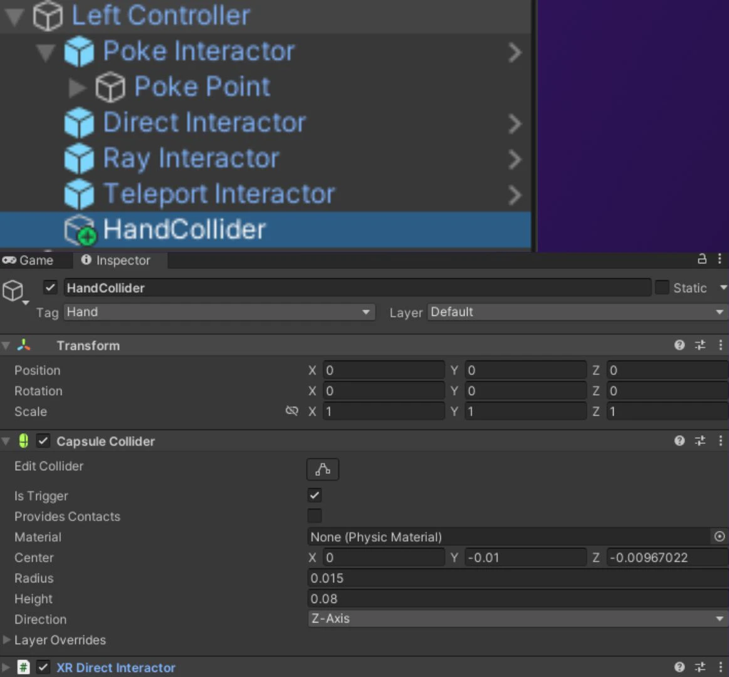Click the Teleport Interactor blue prefab cube icon
This screenshot has height=677, width=729.
point(79,194)
